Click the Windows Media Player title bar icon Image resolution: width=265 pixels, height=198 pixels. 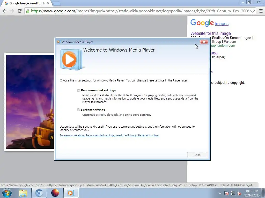pos(58,42)
